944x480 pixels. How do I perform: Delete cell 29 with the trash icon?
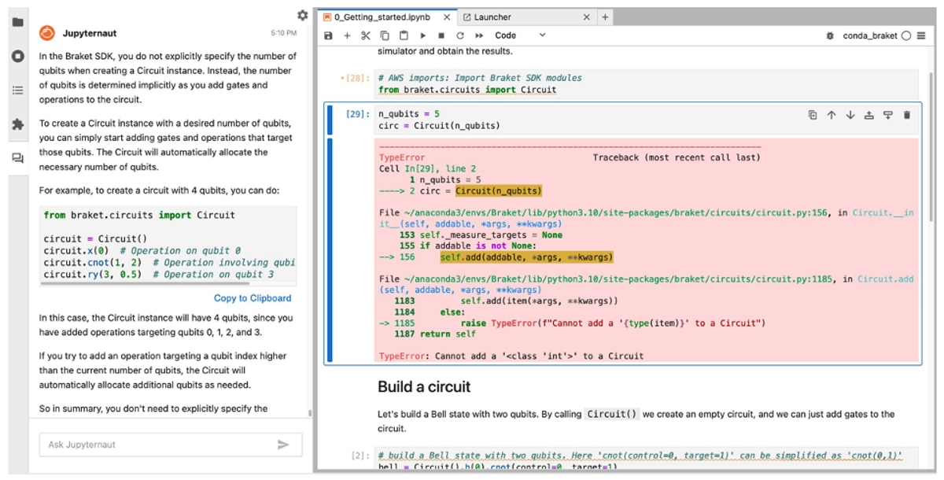pyautogui.click(x=906, y=115)
